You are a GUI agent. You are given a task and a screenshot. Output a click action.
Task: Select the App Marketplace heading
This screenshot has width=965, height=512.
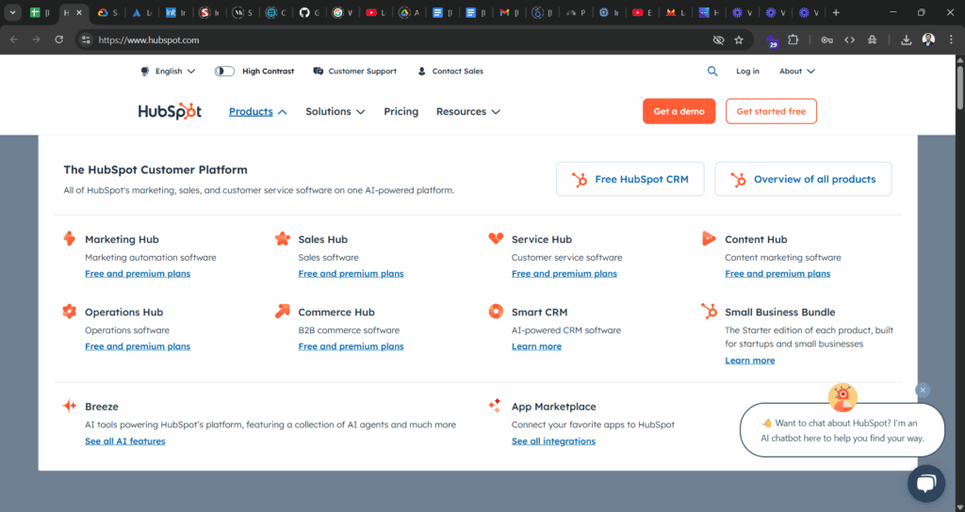coord(554,407)
